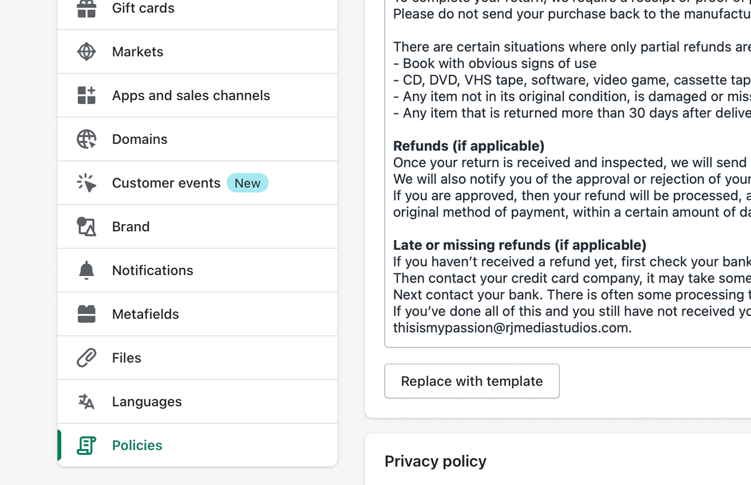Click the Apps and sales channels grid icon

pyautogui.click(x=86, y=95)
